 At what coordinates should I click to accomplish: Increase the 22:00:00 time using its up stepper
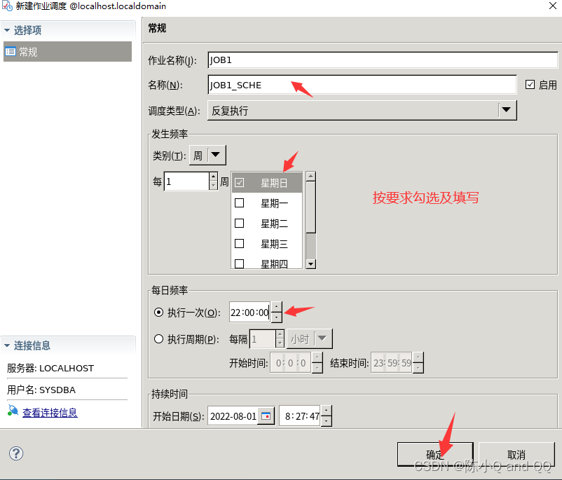pyautogui.click(x=275, y=308)
